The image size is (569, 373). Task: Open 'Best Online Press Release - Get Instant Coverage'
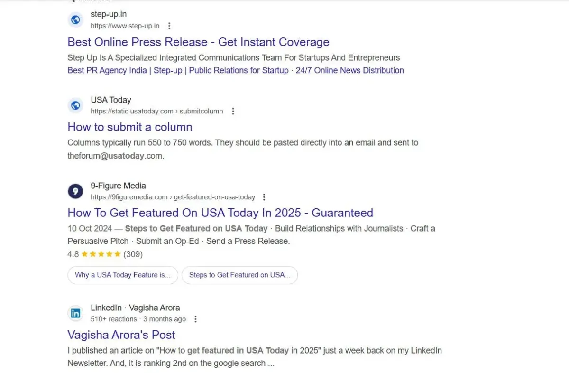tap(198, 42)
